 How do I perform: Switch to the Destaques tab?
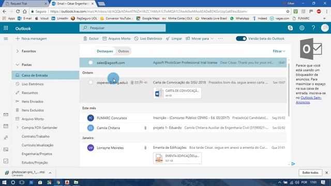pos(105,51)
